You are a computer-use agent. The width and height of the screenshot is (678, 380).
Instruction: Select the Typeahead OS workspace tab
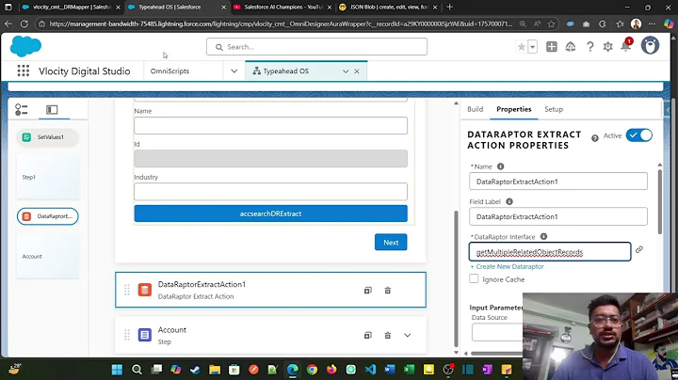coord(286,71)
